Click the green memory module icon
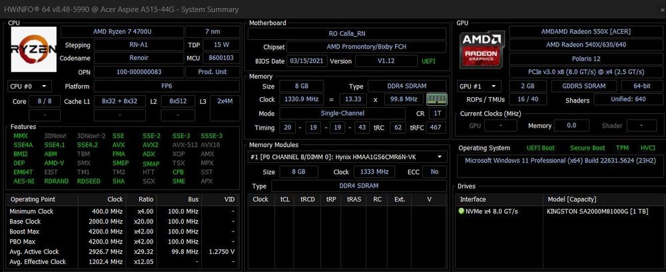The width and height of the screenshot is (666, 272). click(x=436, y=99)
